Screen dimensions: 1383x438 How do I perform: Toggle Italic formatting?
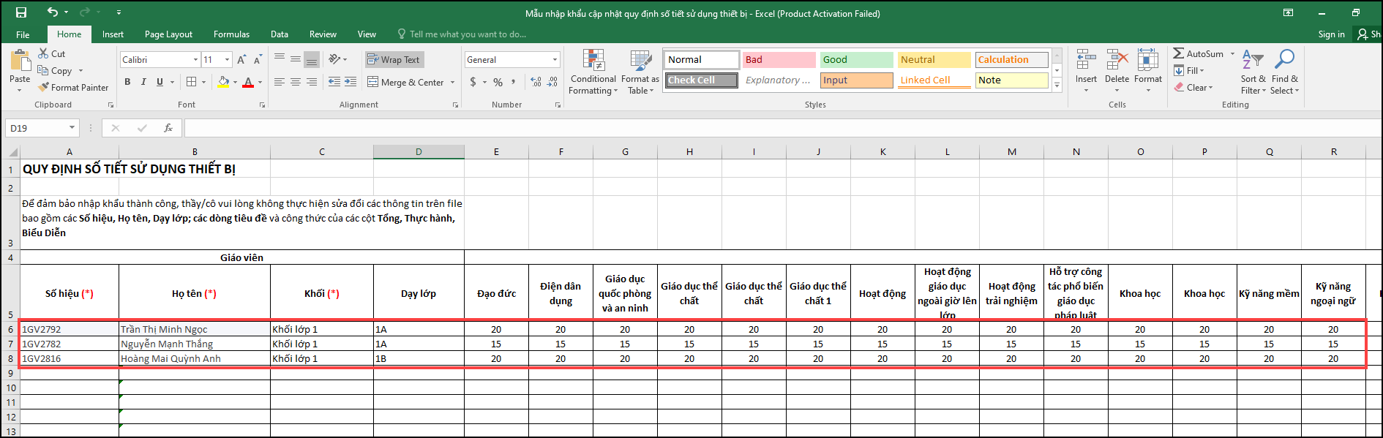(x=143, y=82)
